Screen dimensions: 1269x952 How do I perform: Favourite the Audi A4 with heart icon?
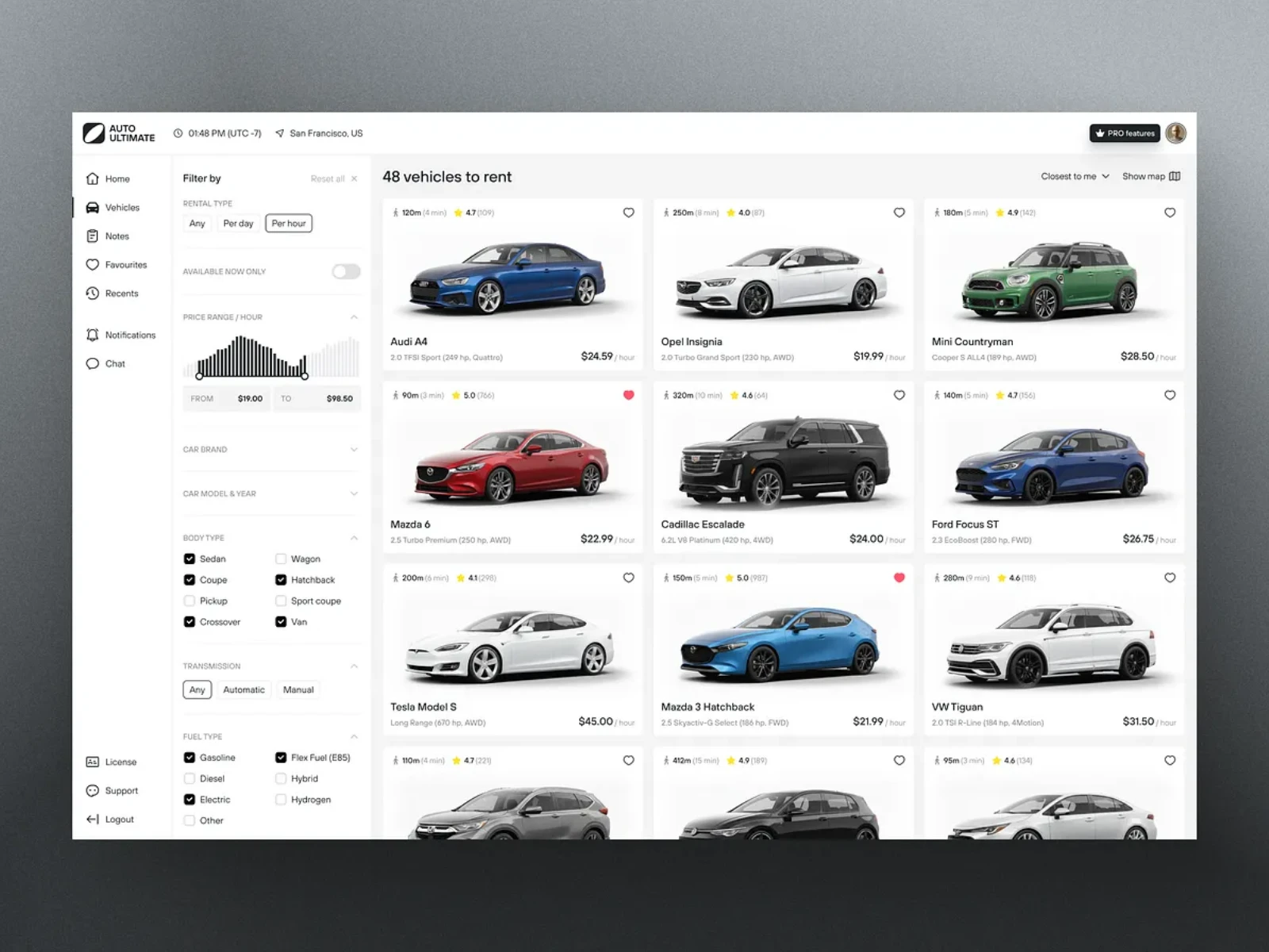[629, 213]
